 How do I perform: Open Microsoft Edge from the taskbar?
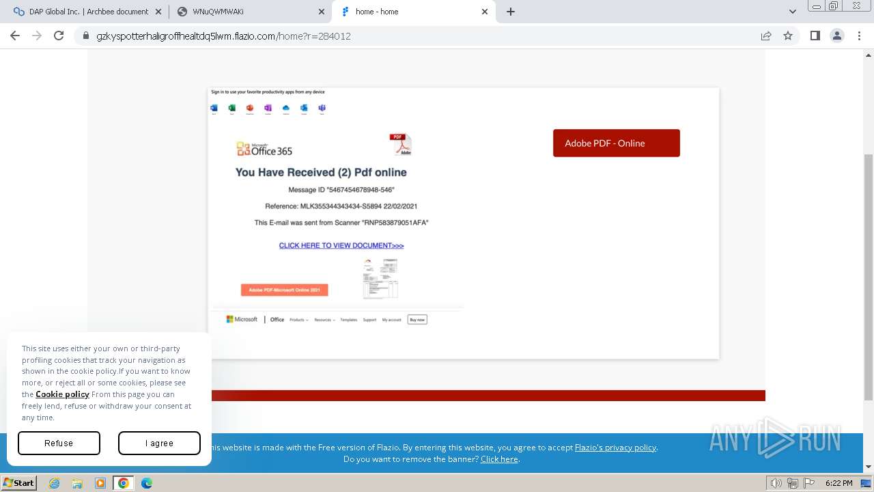(x=147, y=483)
